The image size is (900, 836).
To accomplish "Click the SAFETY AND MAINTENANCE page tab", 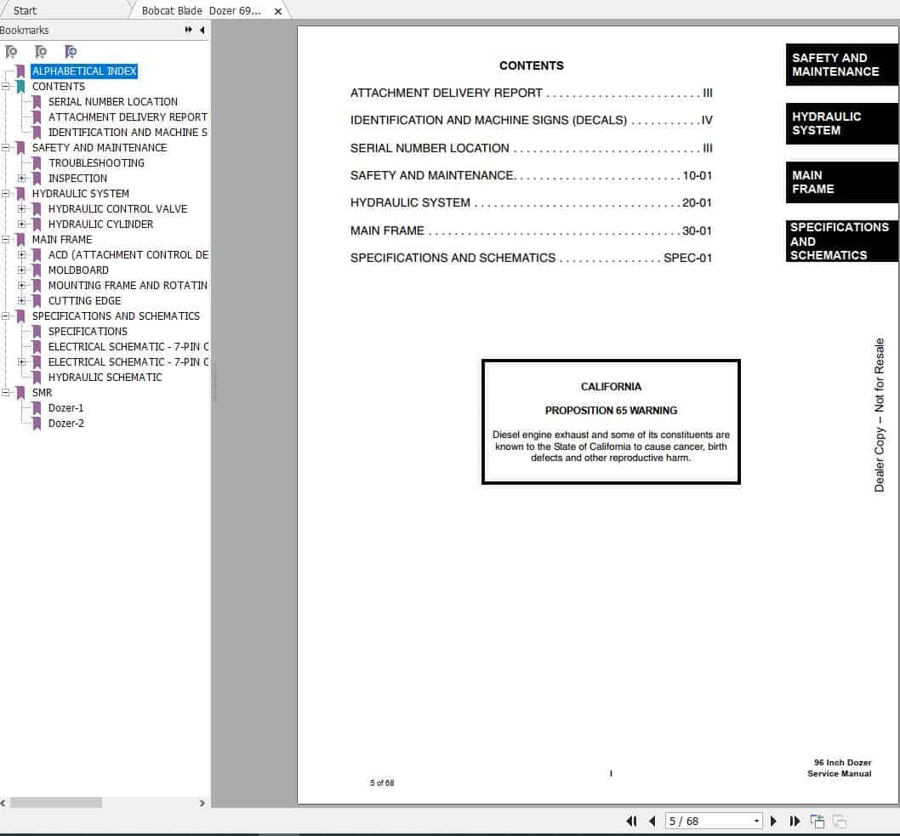I will click(x=841, y=65).
